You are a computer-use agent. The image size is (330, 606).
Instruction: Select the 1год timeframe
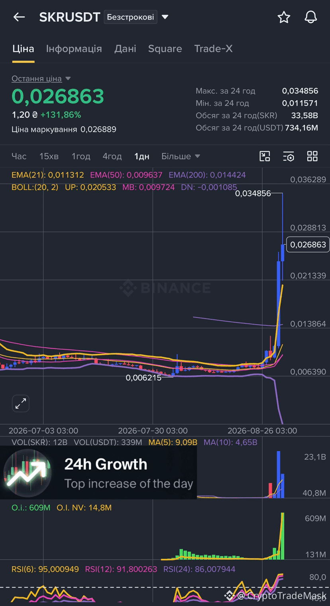[x=81, y=156]
